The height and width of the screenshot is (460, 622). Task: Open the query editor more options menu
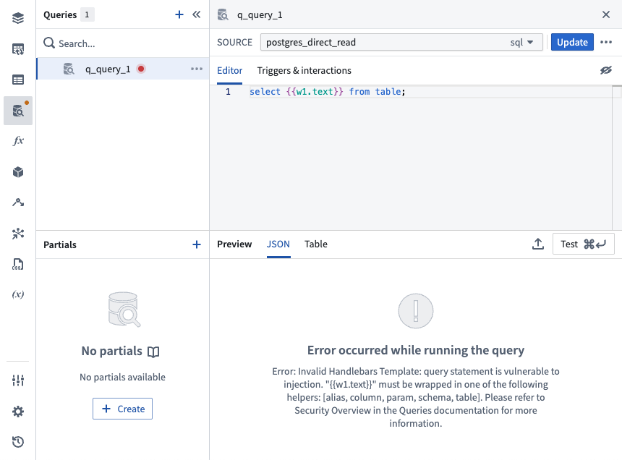[606, 42]
